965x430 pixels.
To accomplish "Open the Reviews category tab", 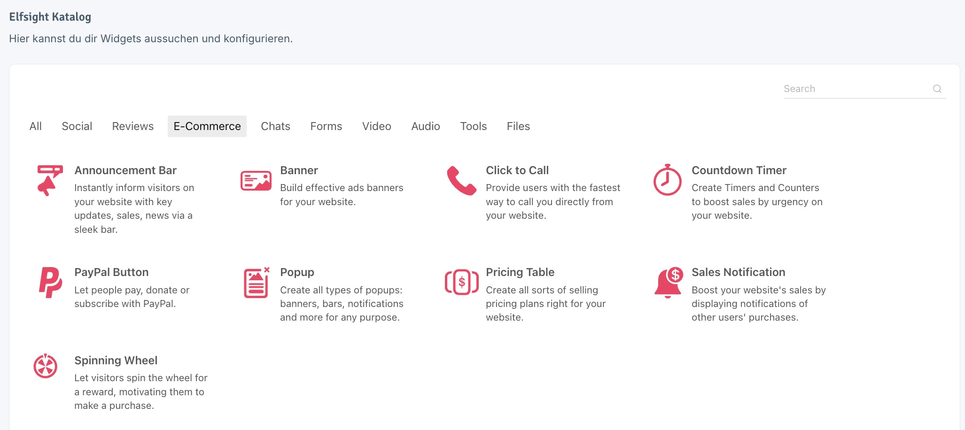I will click(x=133, y=126).
